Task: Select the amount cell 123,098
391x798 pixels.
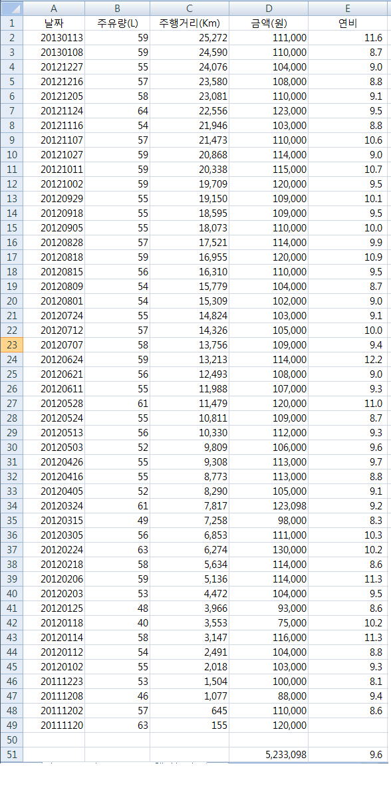Action: 269,506
